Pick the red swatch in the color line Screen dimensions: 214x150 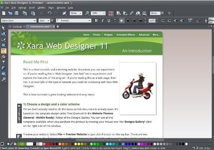click(47, 144)
